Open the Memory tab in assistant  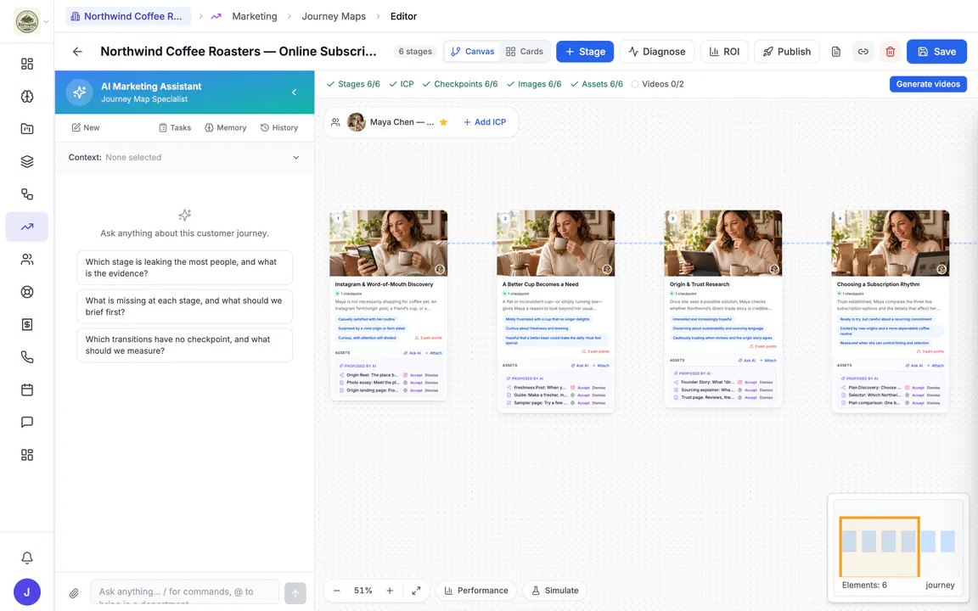[225, 128]
